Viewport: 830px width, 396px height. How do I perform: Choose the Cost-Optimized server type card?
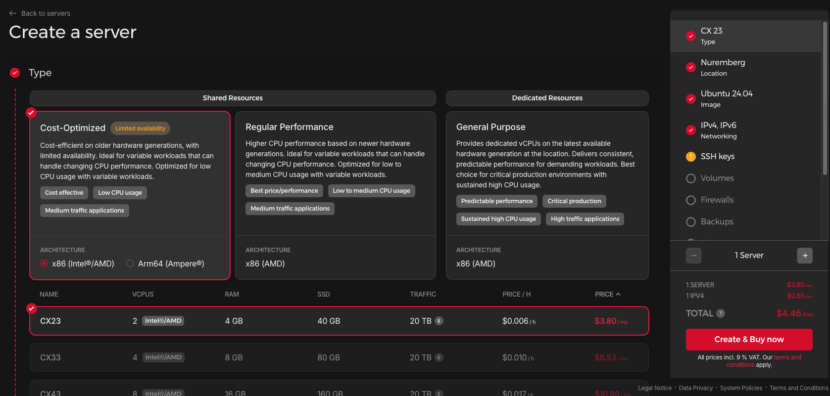(130, 196)
